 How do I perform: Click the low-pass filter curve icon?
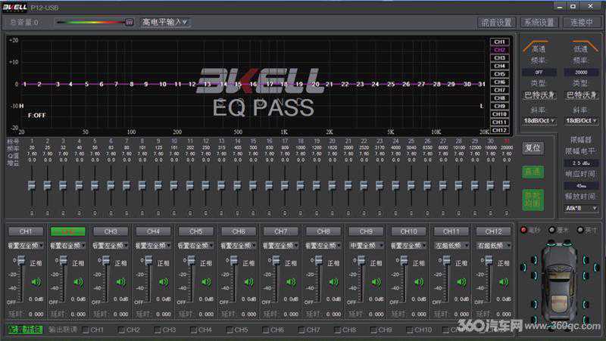pos(580,48)
